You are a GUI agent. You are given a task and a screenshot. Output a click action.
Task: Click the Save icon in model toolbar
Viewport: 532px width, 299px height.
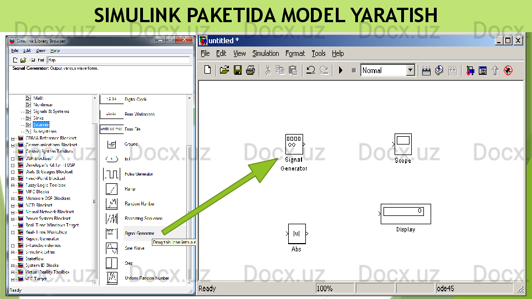coord(237,70)
